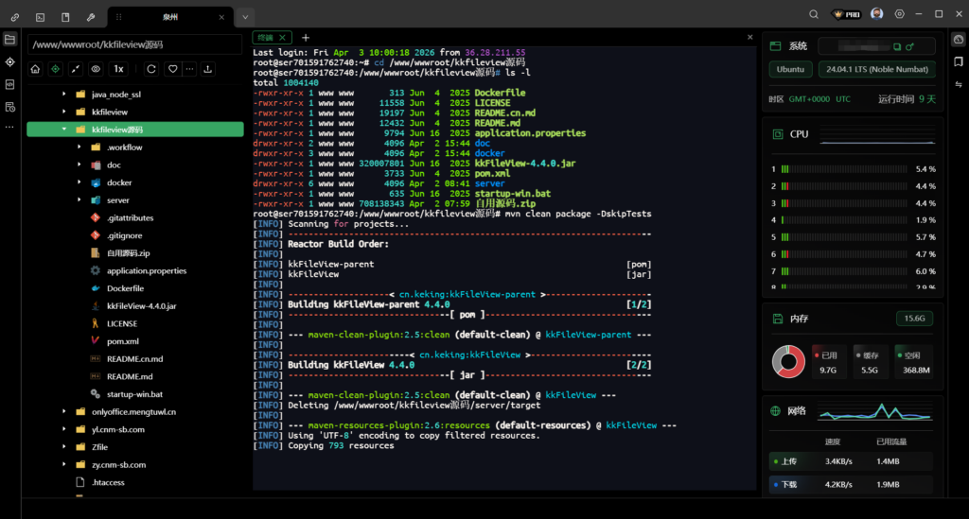This screenshot has width=969, height=519.
Task: Click the refresh icon in file toolbar
Action: point(150,69)
